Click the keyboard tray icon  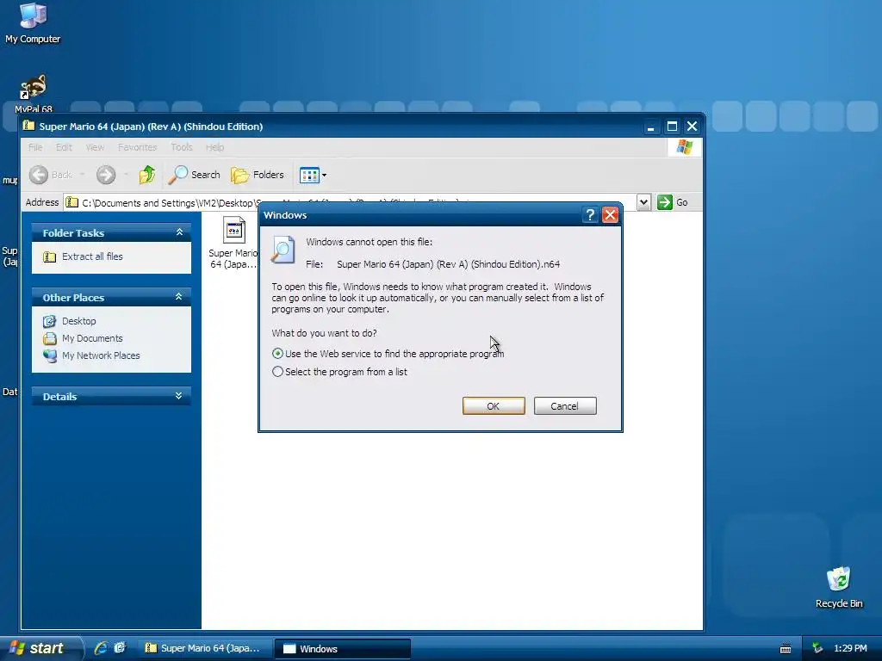[786, 649]
